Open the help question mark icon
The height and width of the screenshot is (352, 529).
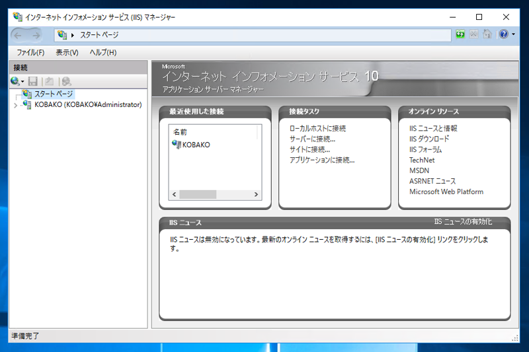coord(504,34)
